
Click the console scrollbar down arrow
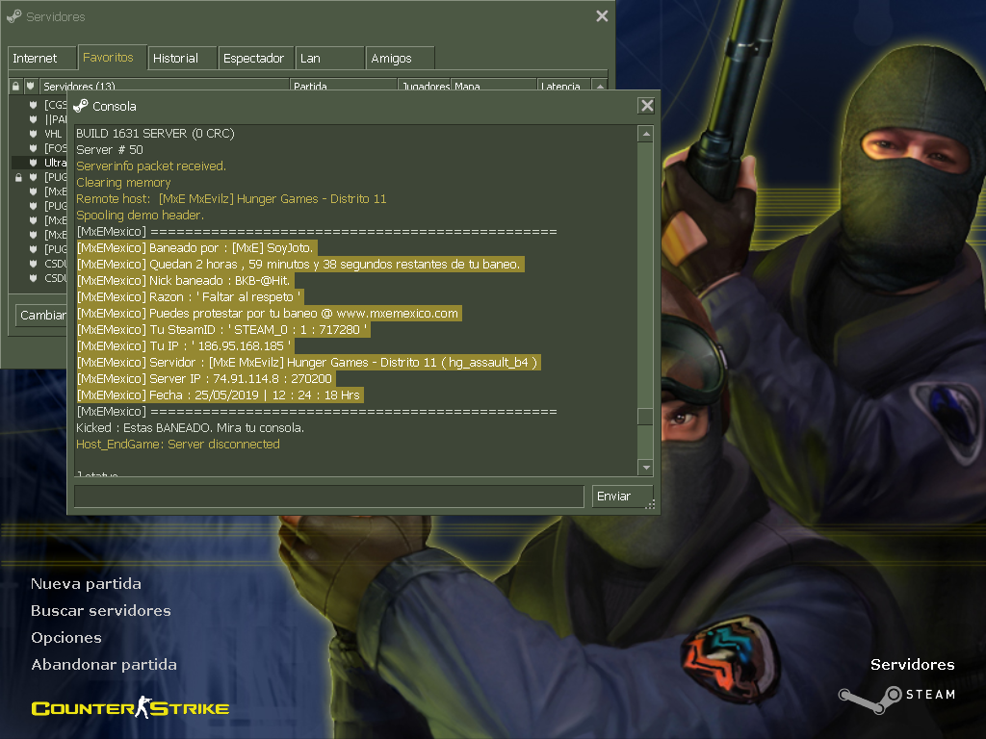(x=645, y=467)
